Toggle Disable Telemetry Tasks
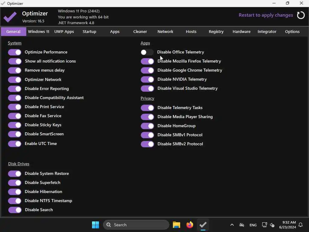Viewport: 309px width, 232px height. pyautogui.click(x=147, y=108)
